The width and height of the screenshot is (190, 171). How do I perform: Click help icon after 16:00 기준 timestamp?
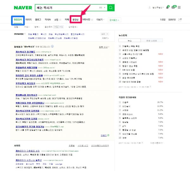click(142, 143)
